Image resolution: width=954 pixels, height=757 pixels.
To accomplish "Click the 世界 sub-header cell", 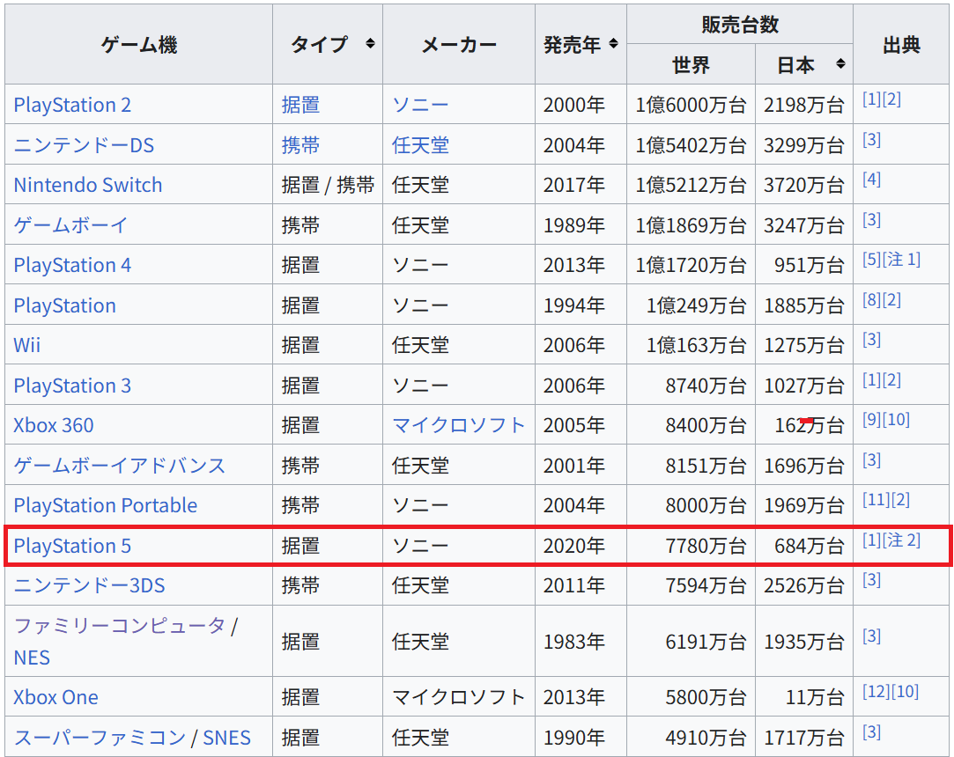I will point(691,64).
